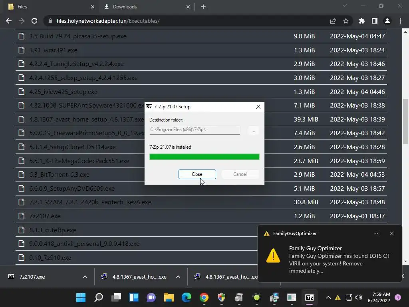Screen dimensions: 409x307
Task: Open the Windows Start menu
Action: click(x=81, y=297)
